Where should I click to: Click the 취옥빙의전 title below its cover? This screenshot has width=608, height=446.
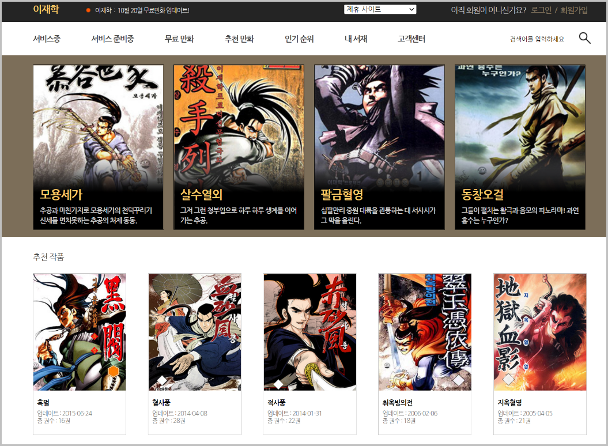click(x=398, y=403)
